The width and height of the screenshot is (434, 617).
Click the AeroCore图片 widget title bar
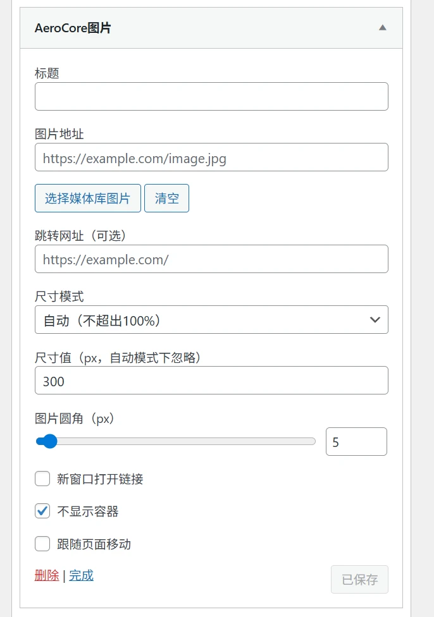190,28
